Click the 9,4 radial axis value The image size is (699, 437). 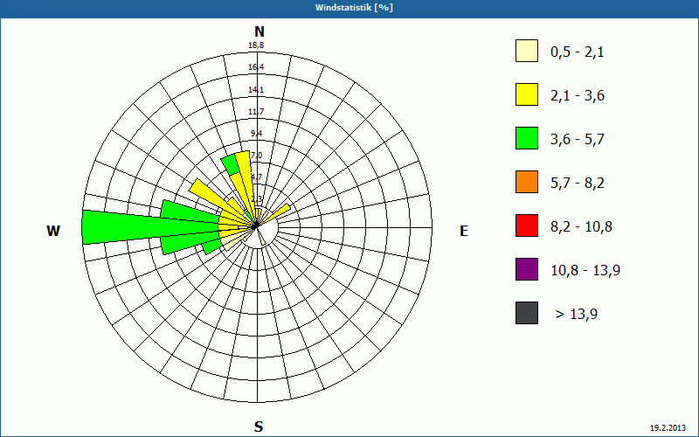[x=256, y=134]
